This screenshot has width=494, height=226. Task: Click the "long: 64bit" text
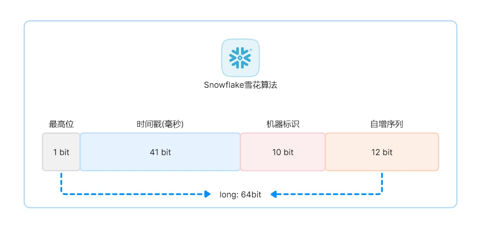point(241,194)
